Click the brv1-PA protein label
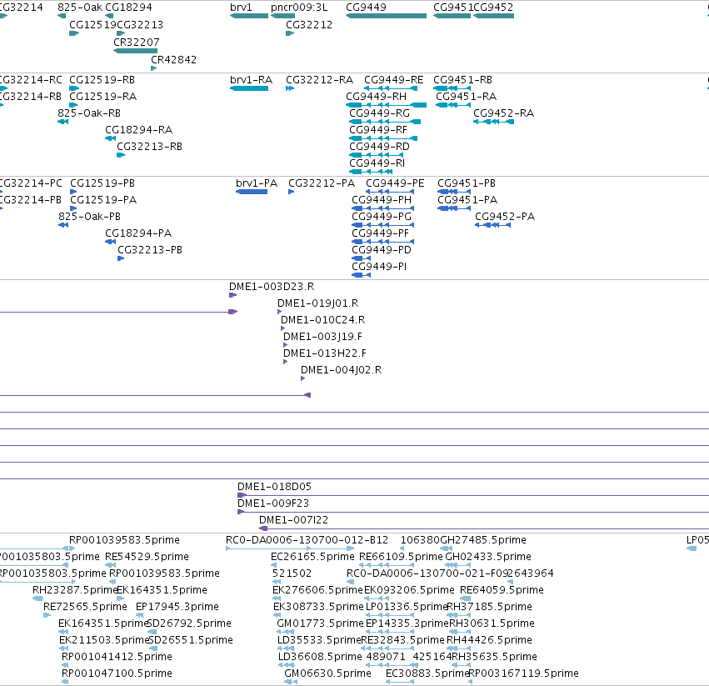This screenshot has width=709, height=686. coord(257,183)
